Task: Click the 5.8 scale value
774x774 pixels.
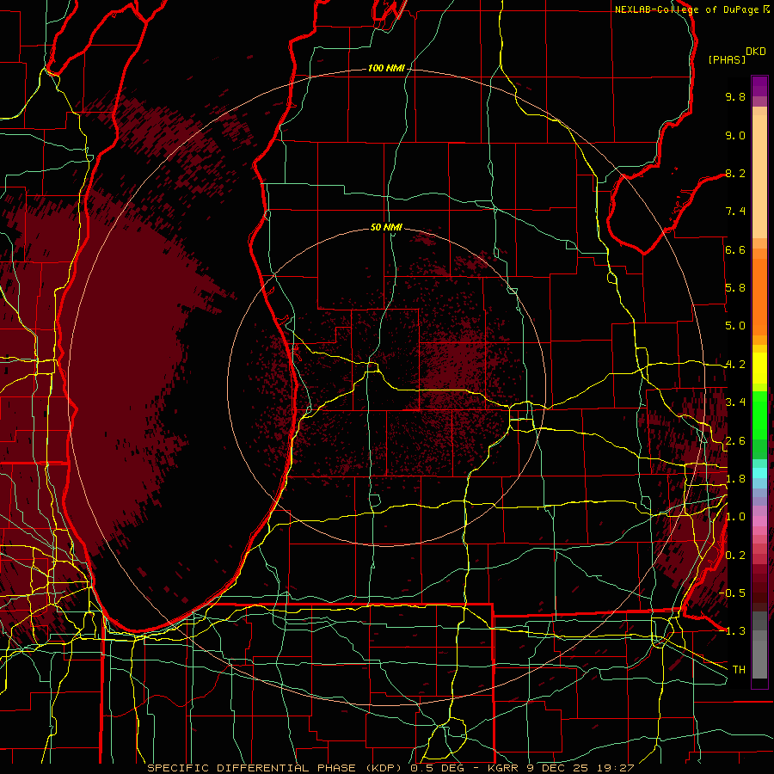Action: [735, 288]
